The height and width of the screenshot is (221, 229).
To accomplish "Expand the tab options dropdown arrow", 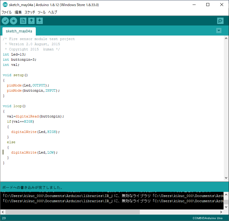I will click(x=219, y=31).
